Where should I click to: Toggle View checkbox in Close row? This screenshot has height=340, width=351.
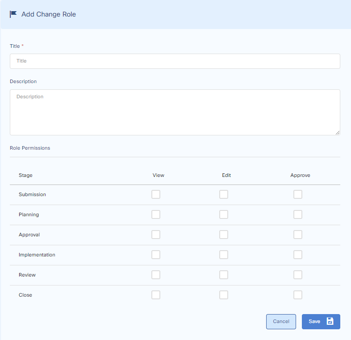pos(156,295)
